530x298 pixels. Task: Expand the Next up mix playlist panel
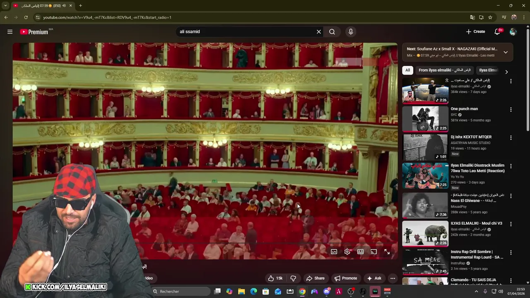click(506, 52)
